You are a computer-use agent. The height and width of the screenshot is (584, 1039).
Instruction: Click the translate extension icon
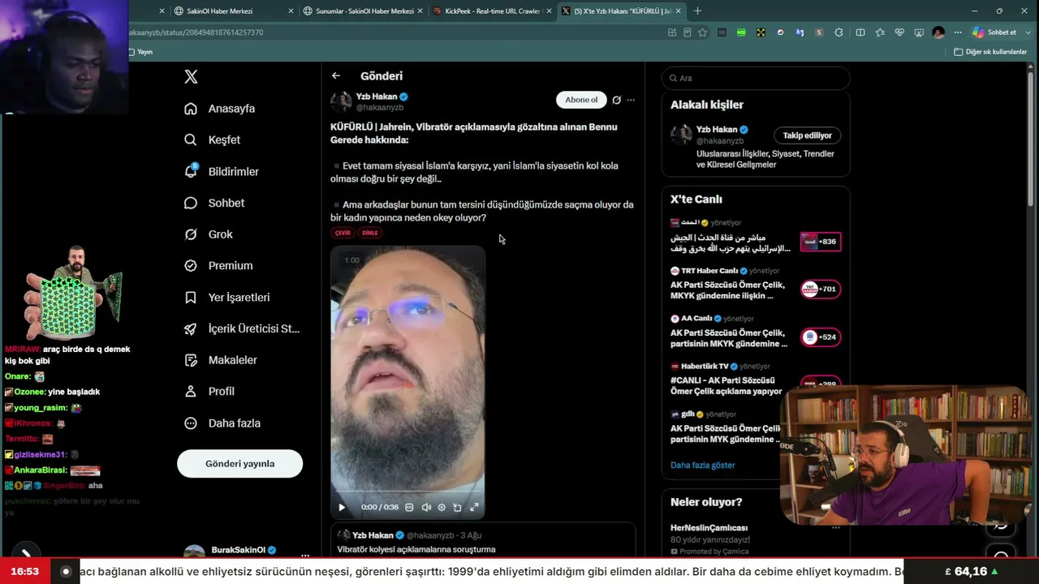[x=800, y=32]
